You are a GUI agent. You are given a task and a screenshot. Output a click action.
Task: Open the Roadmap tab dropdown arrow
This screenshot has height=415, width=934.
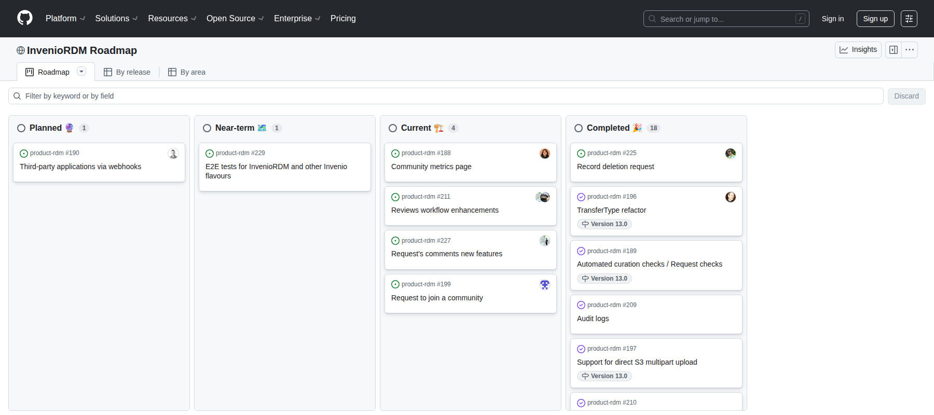(x=81, y=72)
